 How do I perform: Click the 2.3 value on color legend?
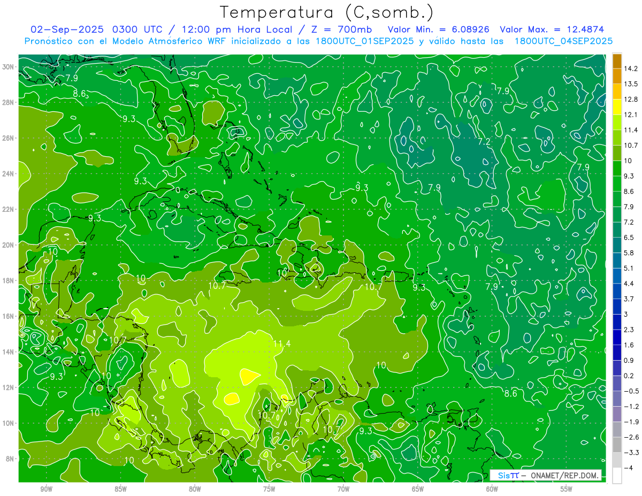pos(629,329)
